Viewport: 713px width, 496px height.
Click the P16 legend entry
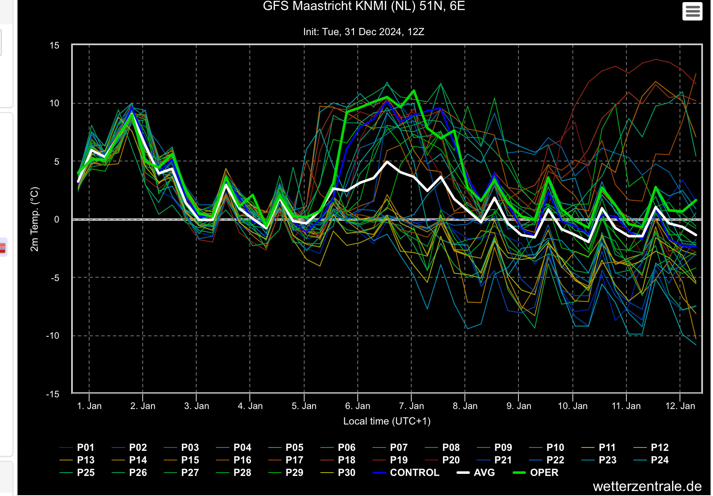coord(233,460)
